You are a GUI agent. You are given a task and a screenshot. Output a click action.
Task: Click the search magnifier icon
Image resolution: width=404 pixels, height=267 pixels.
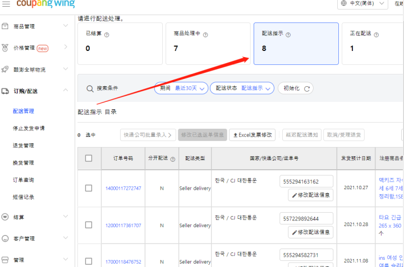click(x=90, y=88)
